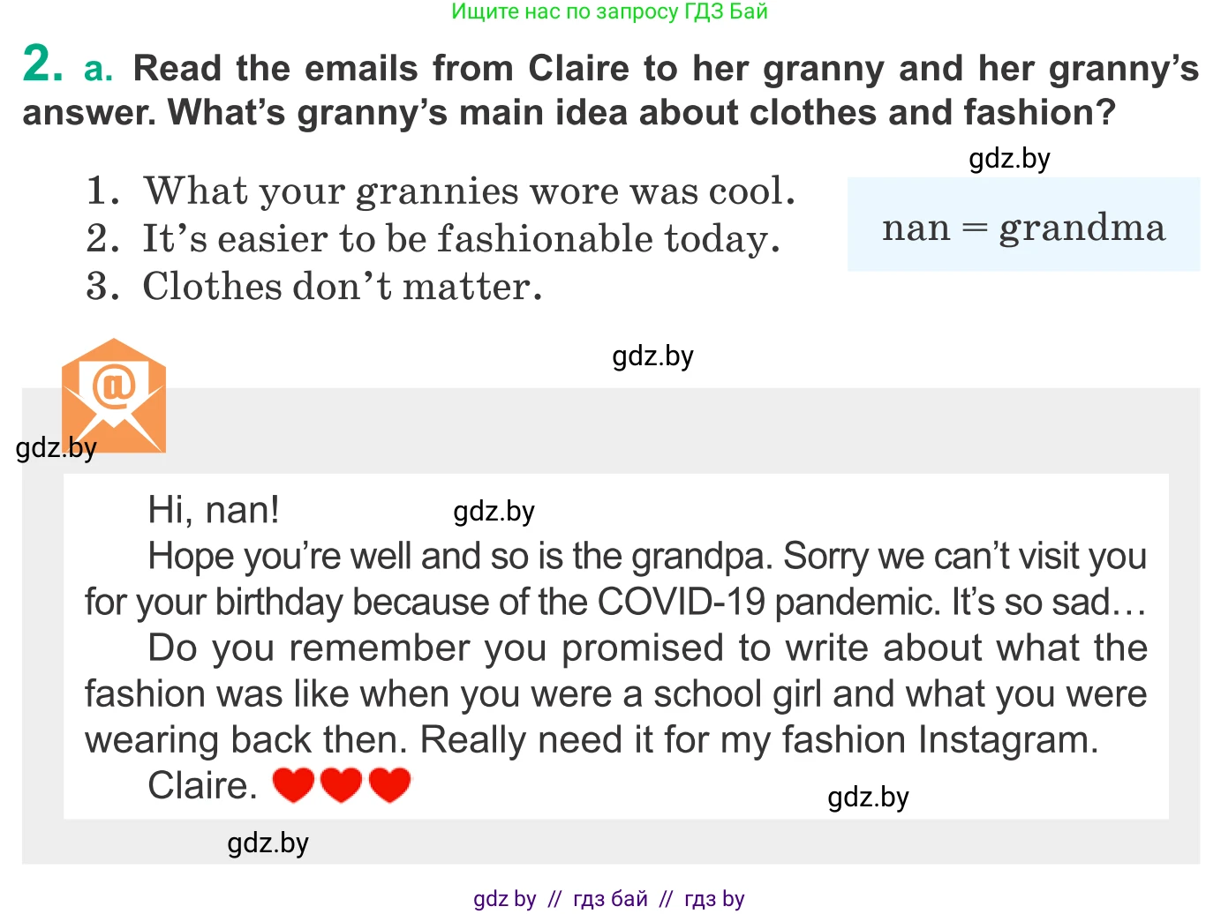Click the first red heart after Claire

click(x=293, y=784)
